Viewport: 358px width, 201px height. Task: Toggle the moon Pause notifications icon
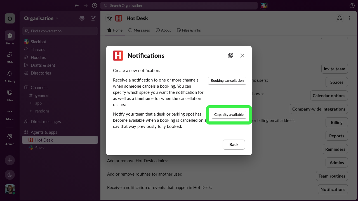tap(10, 175)
